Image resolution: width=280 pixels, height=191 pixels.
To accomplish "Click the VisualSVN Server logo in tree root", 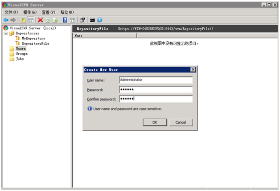I will point(6,28).
